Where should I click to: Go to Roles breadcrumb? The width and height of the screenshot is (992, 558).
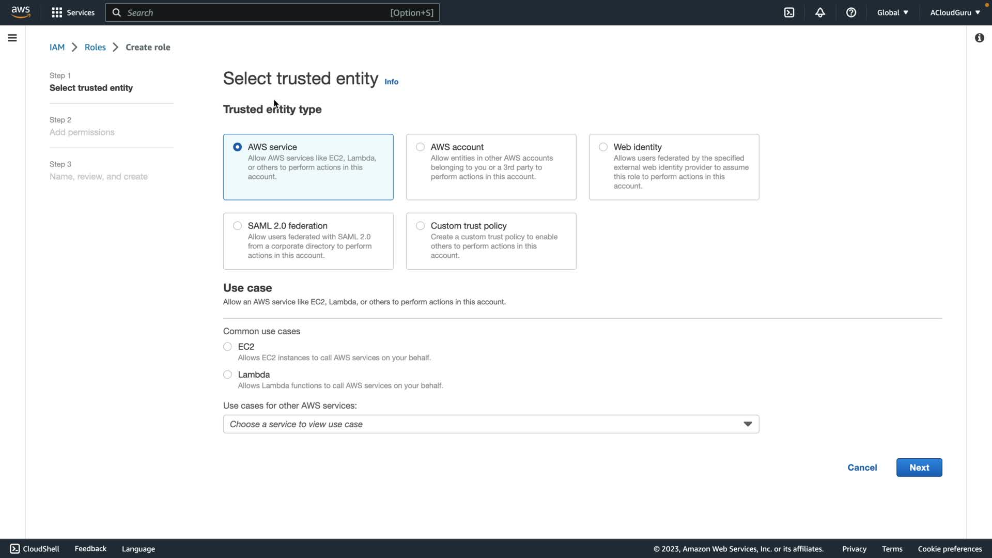(x=95, y=47)
